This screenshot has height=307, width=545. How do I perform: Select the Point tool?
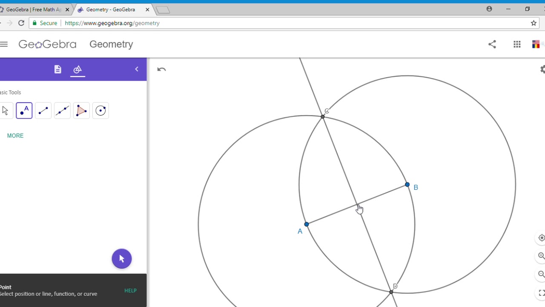click(x=24, y=111)
